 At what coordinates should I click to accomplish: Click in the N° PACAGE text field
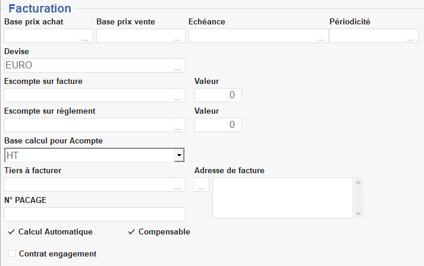pyautogui.click(x=95, y=214)
